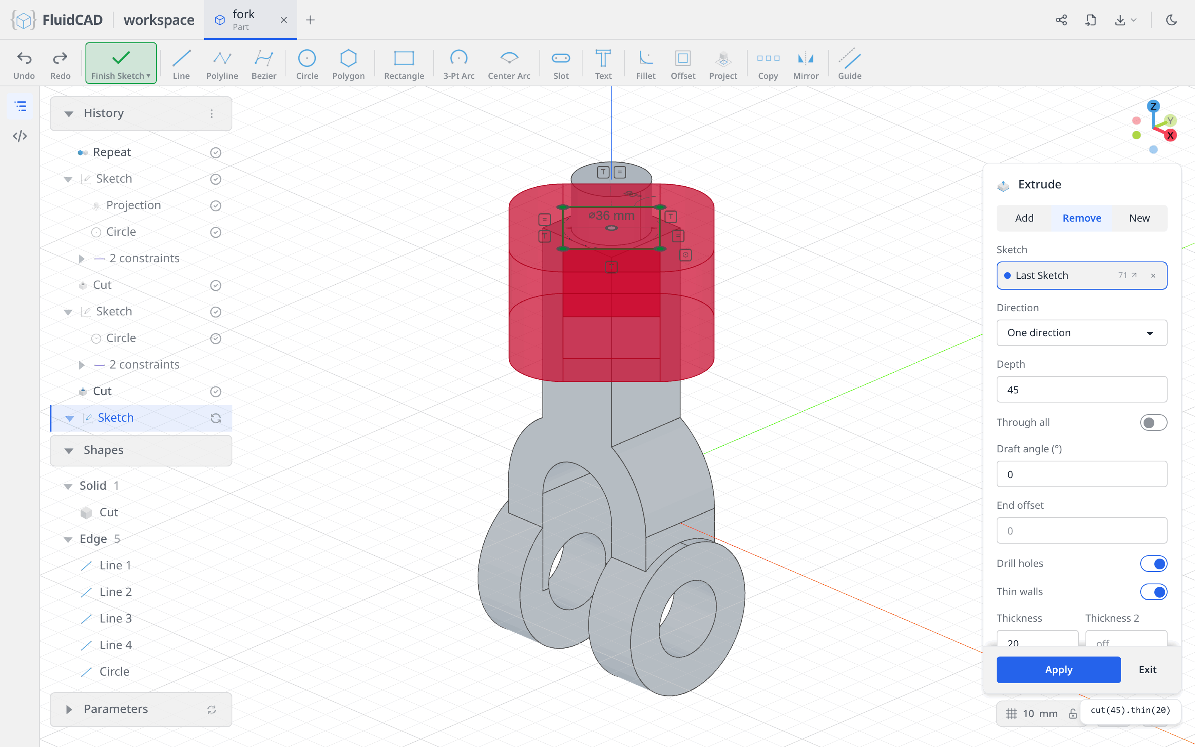Toggle the Projection step checkmark
The width and height of the screenshot is (1195, 747).
[x=215, y=205]
